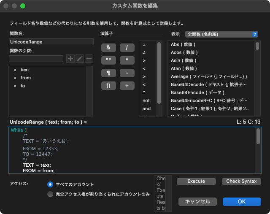Click the commented FROM = 12353; line
The image size is (270, 214).
coord(40,149)
